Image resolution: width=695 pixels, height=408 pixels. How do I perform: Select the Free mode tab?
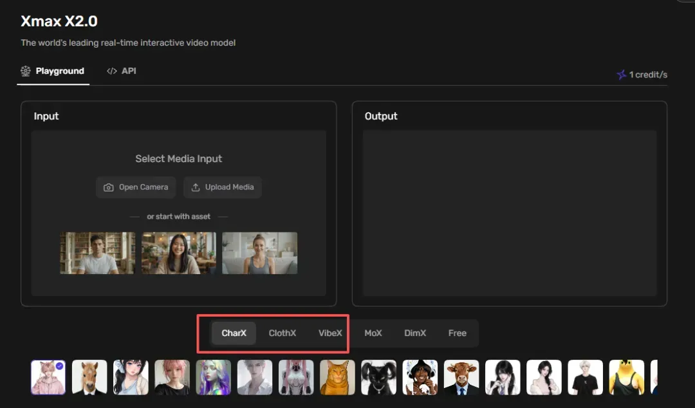pos(457,333)
